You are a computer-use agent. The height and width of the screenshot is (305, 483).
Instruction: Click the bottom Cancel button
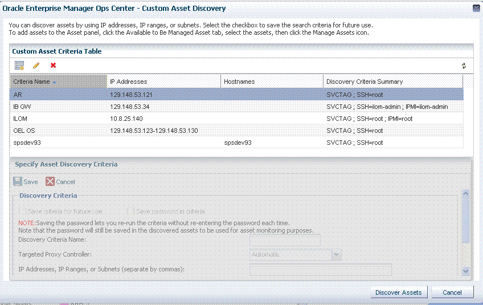452,292
